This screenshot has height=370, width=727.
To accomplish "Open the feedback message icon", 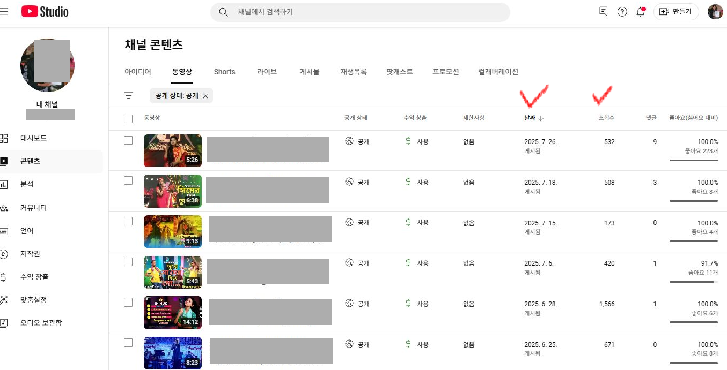I will coord(604,12).
